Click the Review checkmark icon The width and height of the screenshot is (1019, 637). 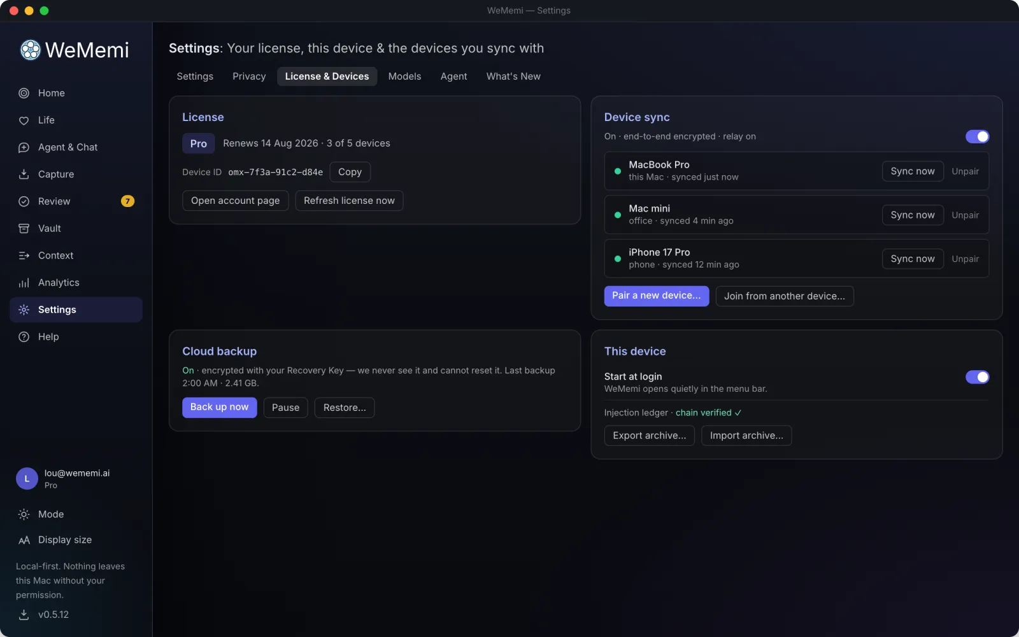pyautogui.click(x=24, y=201)
